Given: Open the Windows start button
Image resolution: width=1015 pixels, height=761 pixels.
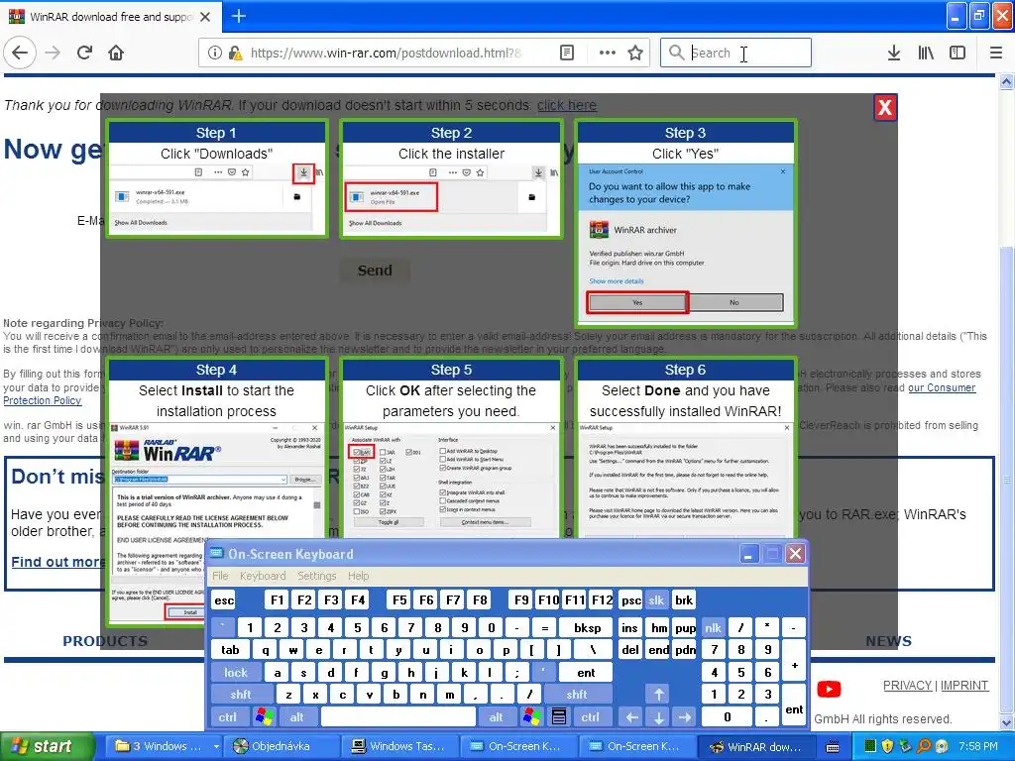Looking at the screenshot, I should 47,747.
